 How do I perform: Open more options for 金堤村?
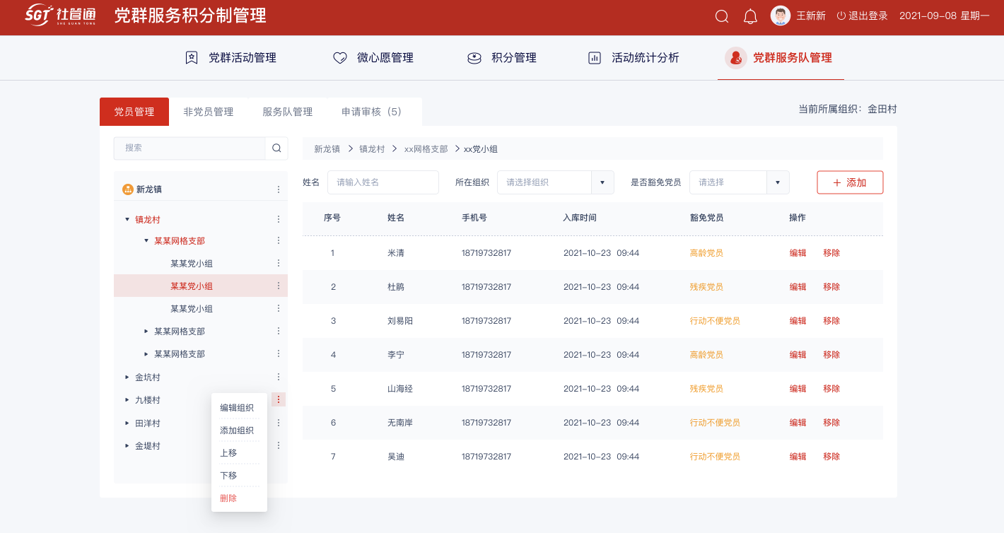[279, 445]
